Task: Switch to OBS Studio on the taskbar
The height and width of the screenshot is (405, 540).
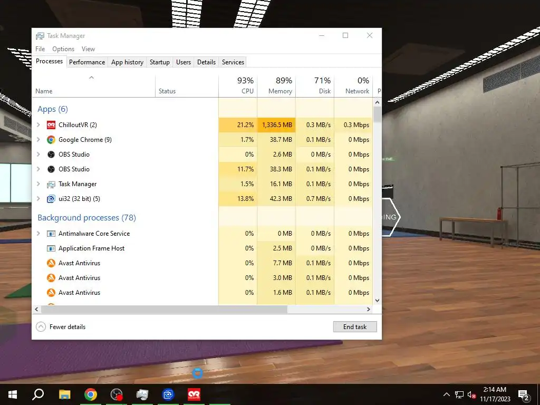Action: click(x=117, y=394)
